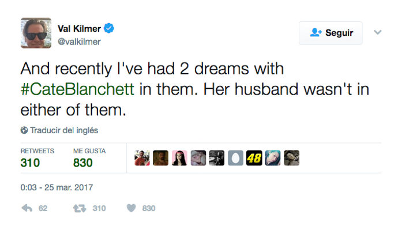Click the blue verified badge
The height and width of the screenshot is (234, 398).
tap(108, 28)
